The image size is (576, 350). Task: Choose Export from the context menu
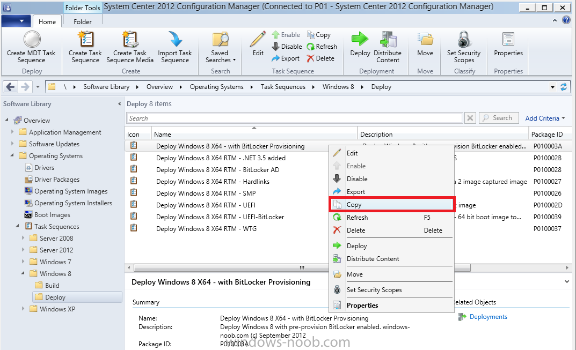[391, 191]
